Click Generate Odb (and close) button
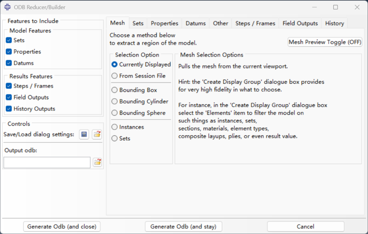368x234 pixels. pos(62,227)
